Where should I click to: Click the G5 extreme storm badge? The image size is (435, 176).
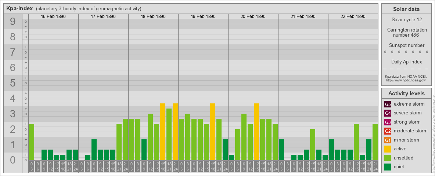tap(388, 104)
